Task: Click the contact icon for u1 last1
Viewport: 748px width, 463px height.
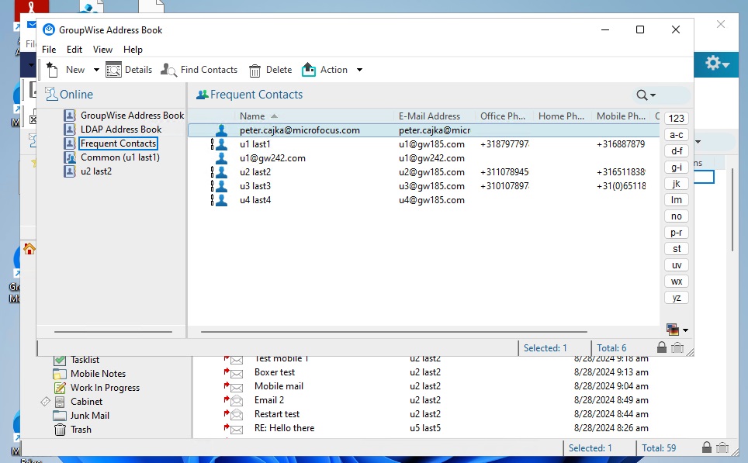Action: 221,144
